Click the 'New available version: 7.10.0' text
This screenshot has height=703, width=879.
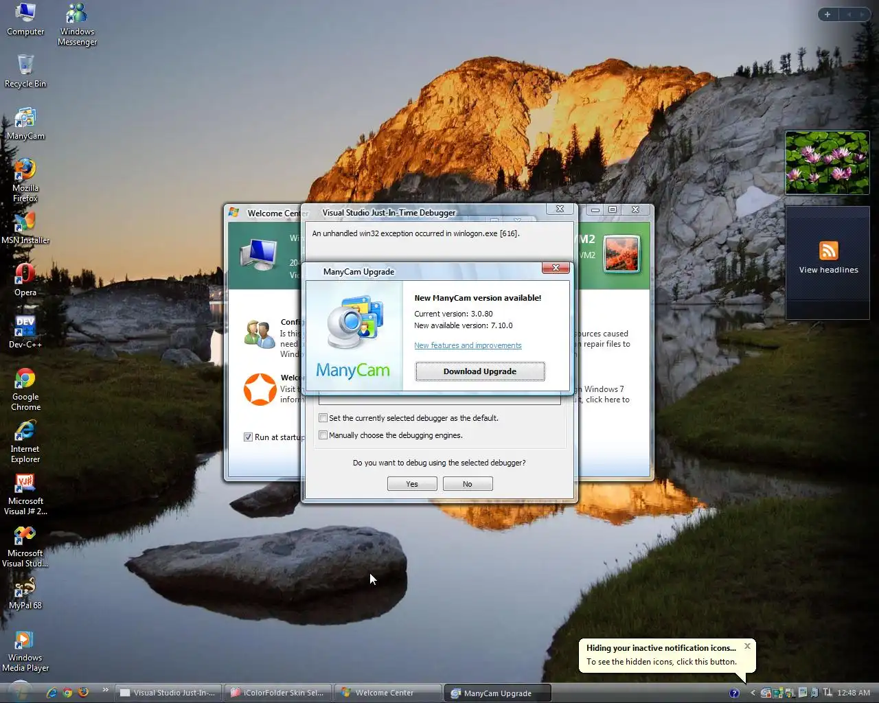pos(464,325)
